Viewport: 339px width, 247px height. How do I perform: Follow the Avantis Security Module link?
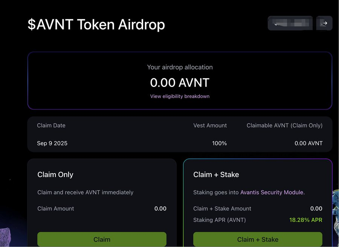click(x=272, y=192)
